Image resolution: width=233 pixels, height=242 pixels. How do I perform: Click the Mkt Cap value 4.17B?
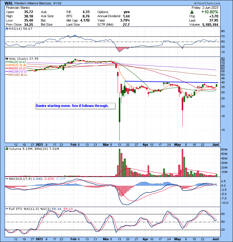coord(85,20)
